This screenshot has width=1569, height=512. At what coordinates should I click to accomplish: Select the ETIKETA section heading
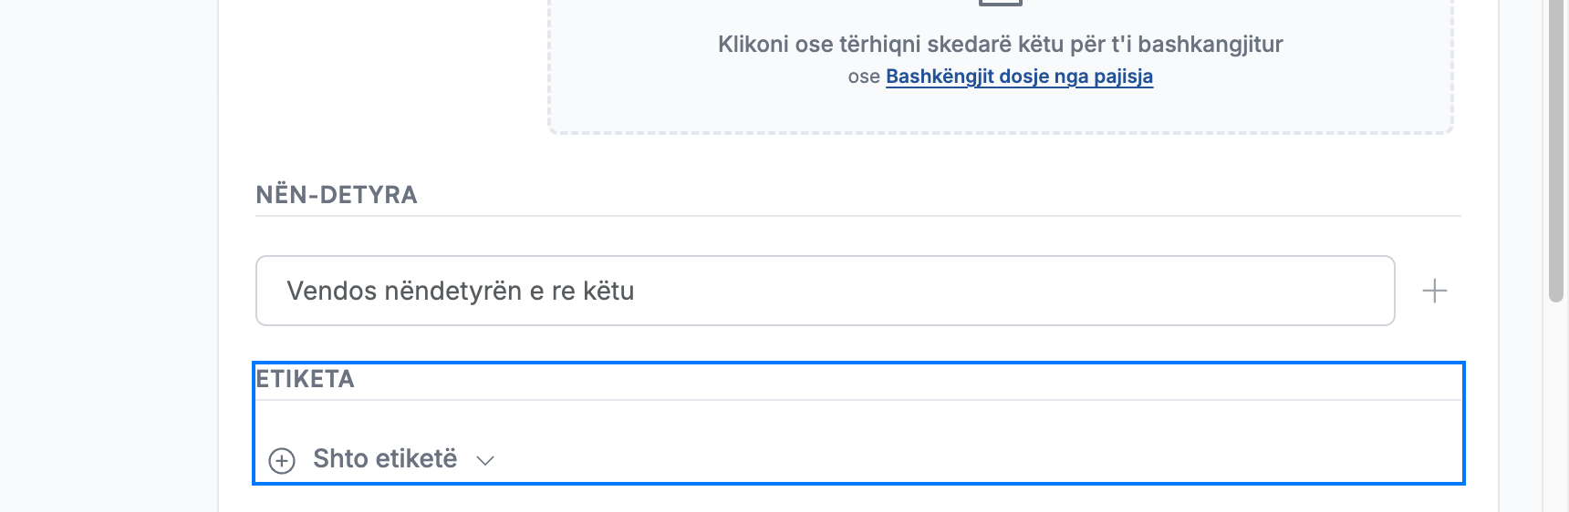point(305,379)
